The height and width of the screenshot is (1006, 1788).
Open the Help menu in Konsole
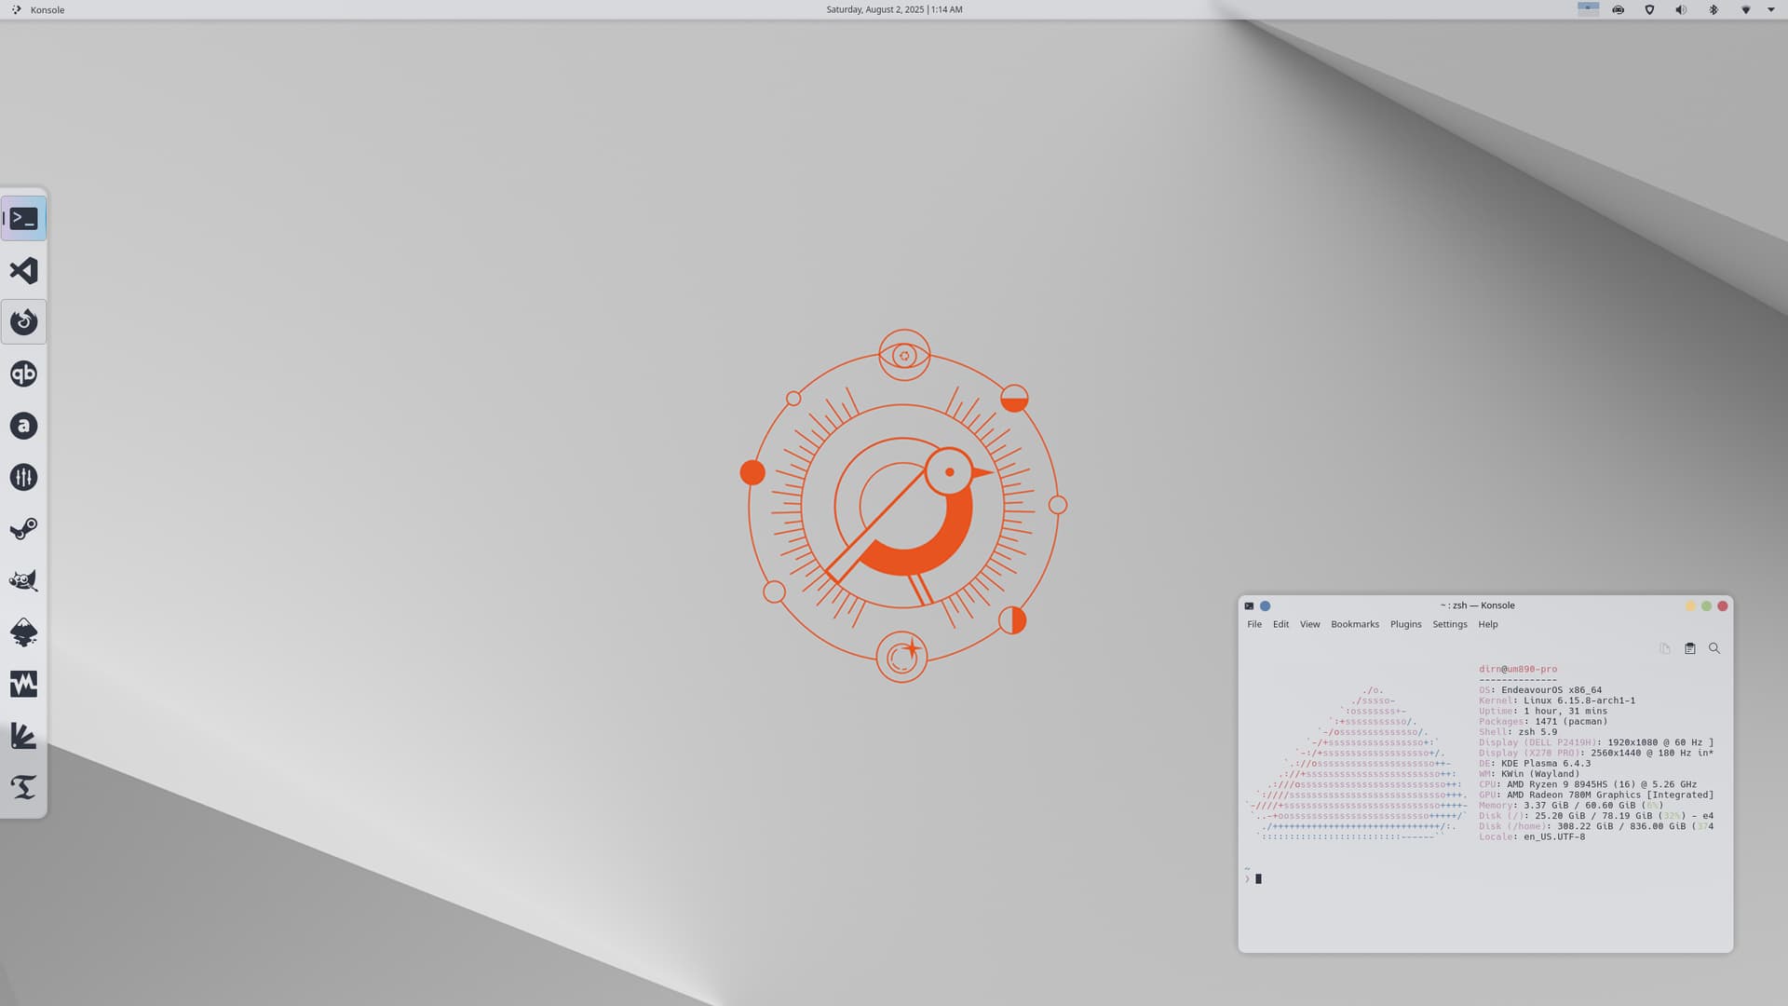[1488, 624]
